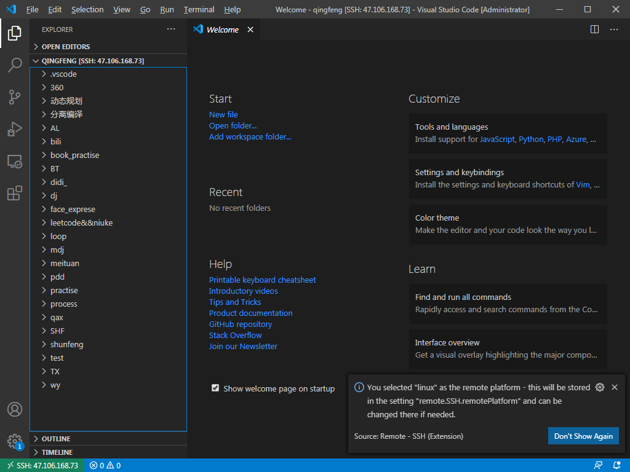Click the notifications bell in status bar
The width and height of the screenshot is (630, 472).
(x=617, y=465)
